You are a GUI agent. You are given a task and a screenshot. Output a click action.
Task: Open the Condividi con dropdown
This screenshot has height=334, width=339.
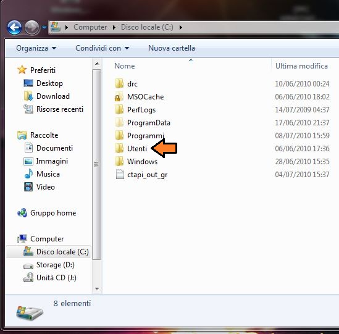102,48
